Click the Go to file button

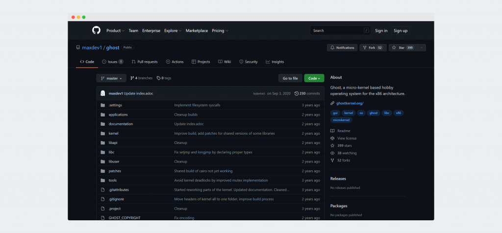click(x=290, y=78)
